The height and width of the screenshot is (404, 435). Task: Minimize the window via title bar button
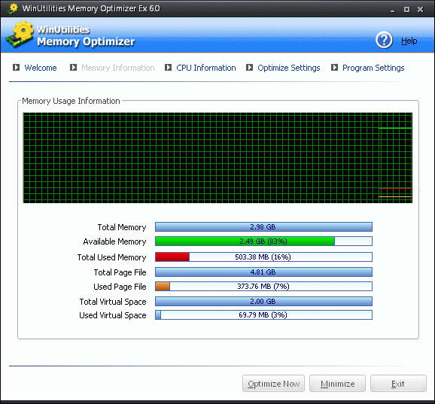[x=392, y=10]
